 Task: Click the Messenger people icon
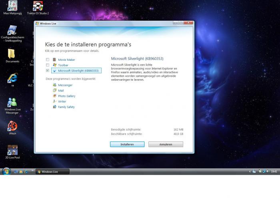pyautogui.click(x=55, y=85)
